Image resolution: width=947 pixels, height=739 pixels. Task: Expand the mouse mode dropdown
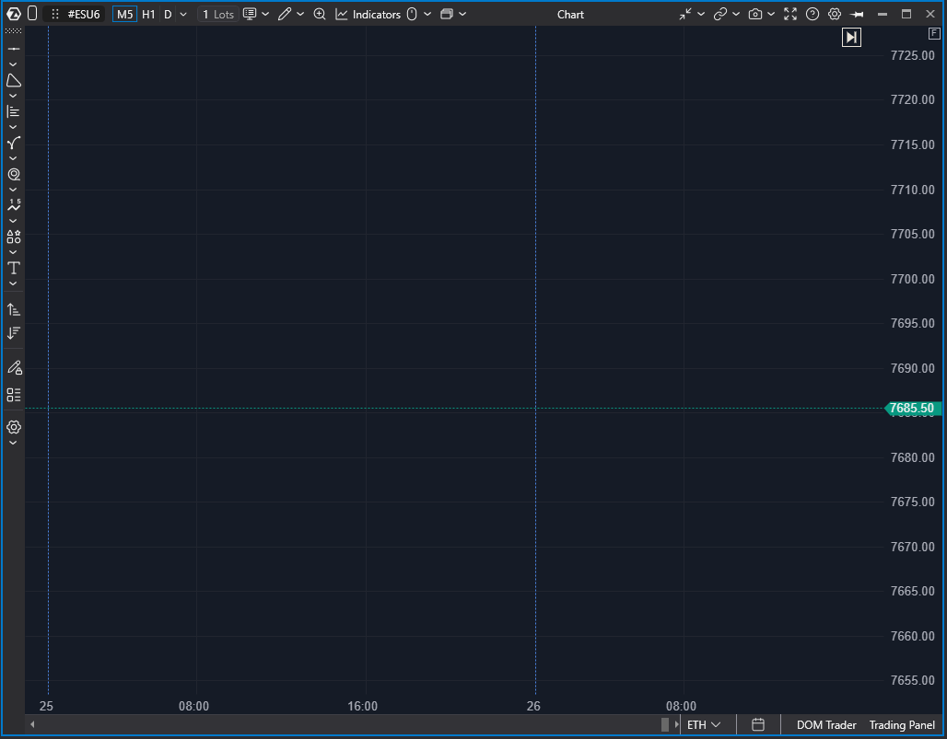(427, 14)
